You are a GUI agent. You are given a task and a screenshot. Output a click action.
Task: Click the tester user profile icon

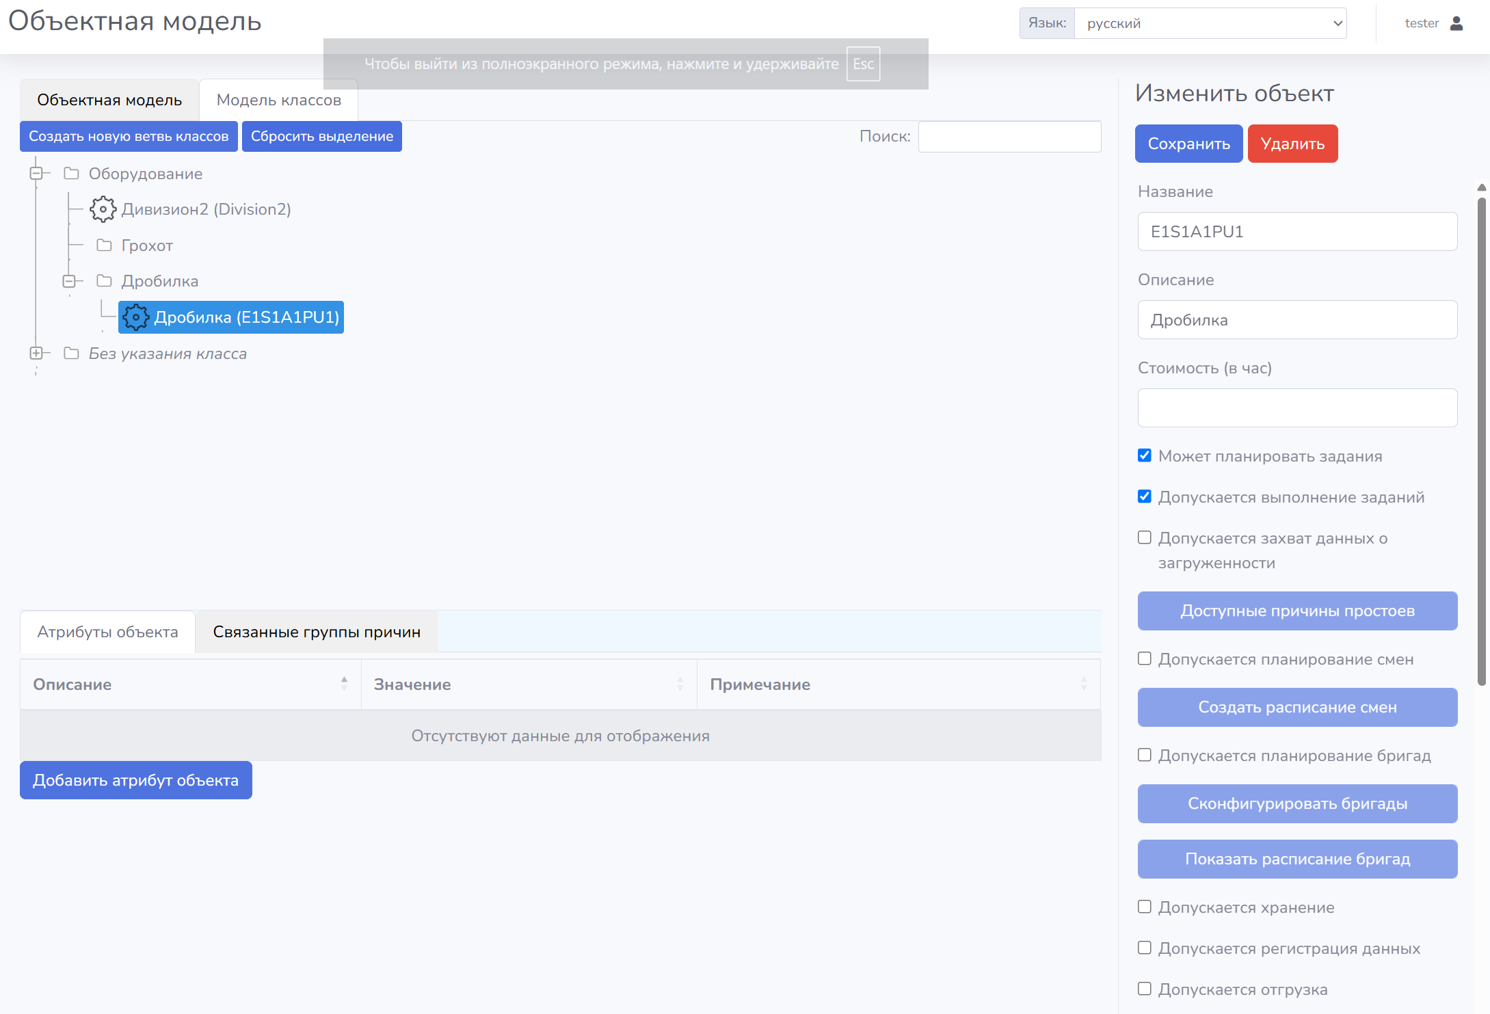click(1456, 23)
